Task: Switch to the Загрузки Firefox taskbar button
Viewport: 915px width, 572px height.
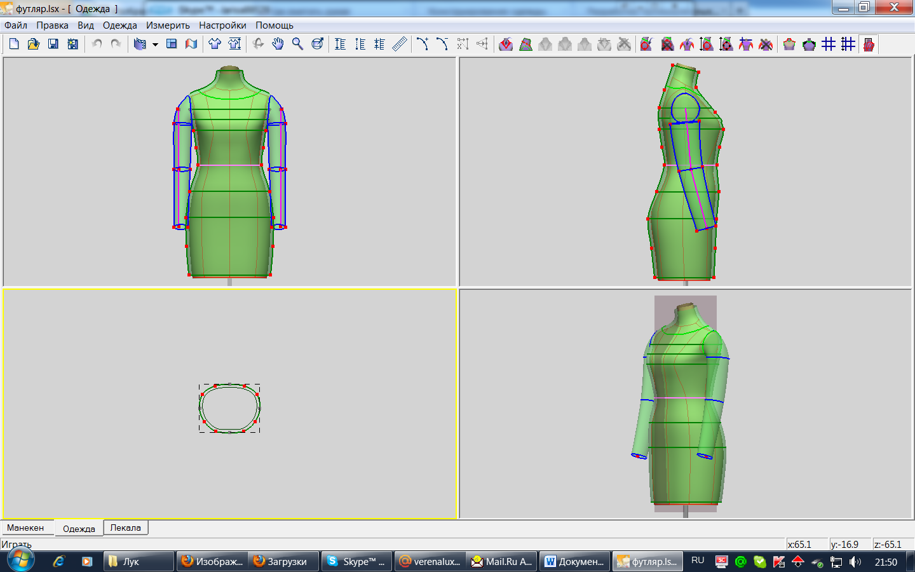Action: (283, 562)
